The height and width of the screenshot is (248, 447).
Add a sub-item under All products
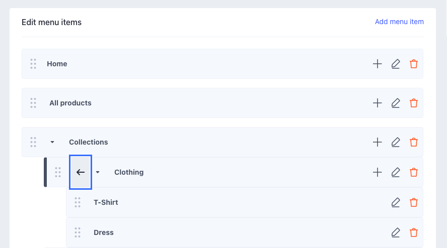coord(377,103)
